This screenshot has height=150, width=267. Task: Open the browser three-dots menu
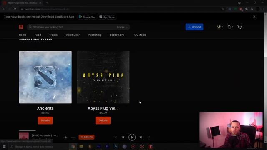[263, 9]
